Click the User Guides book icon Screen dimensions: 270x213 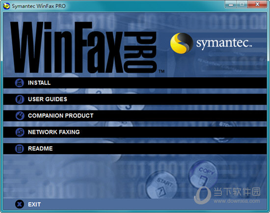coord(20,99)
